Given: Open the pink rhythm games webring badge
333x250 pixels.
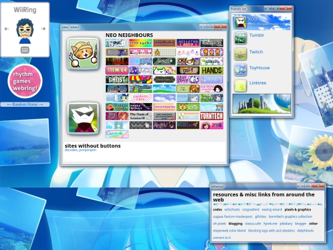Looking at the screenshot, I should click(25, 81).
